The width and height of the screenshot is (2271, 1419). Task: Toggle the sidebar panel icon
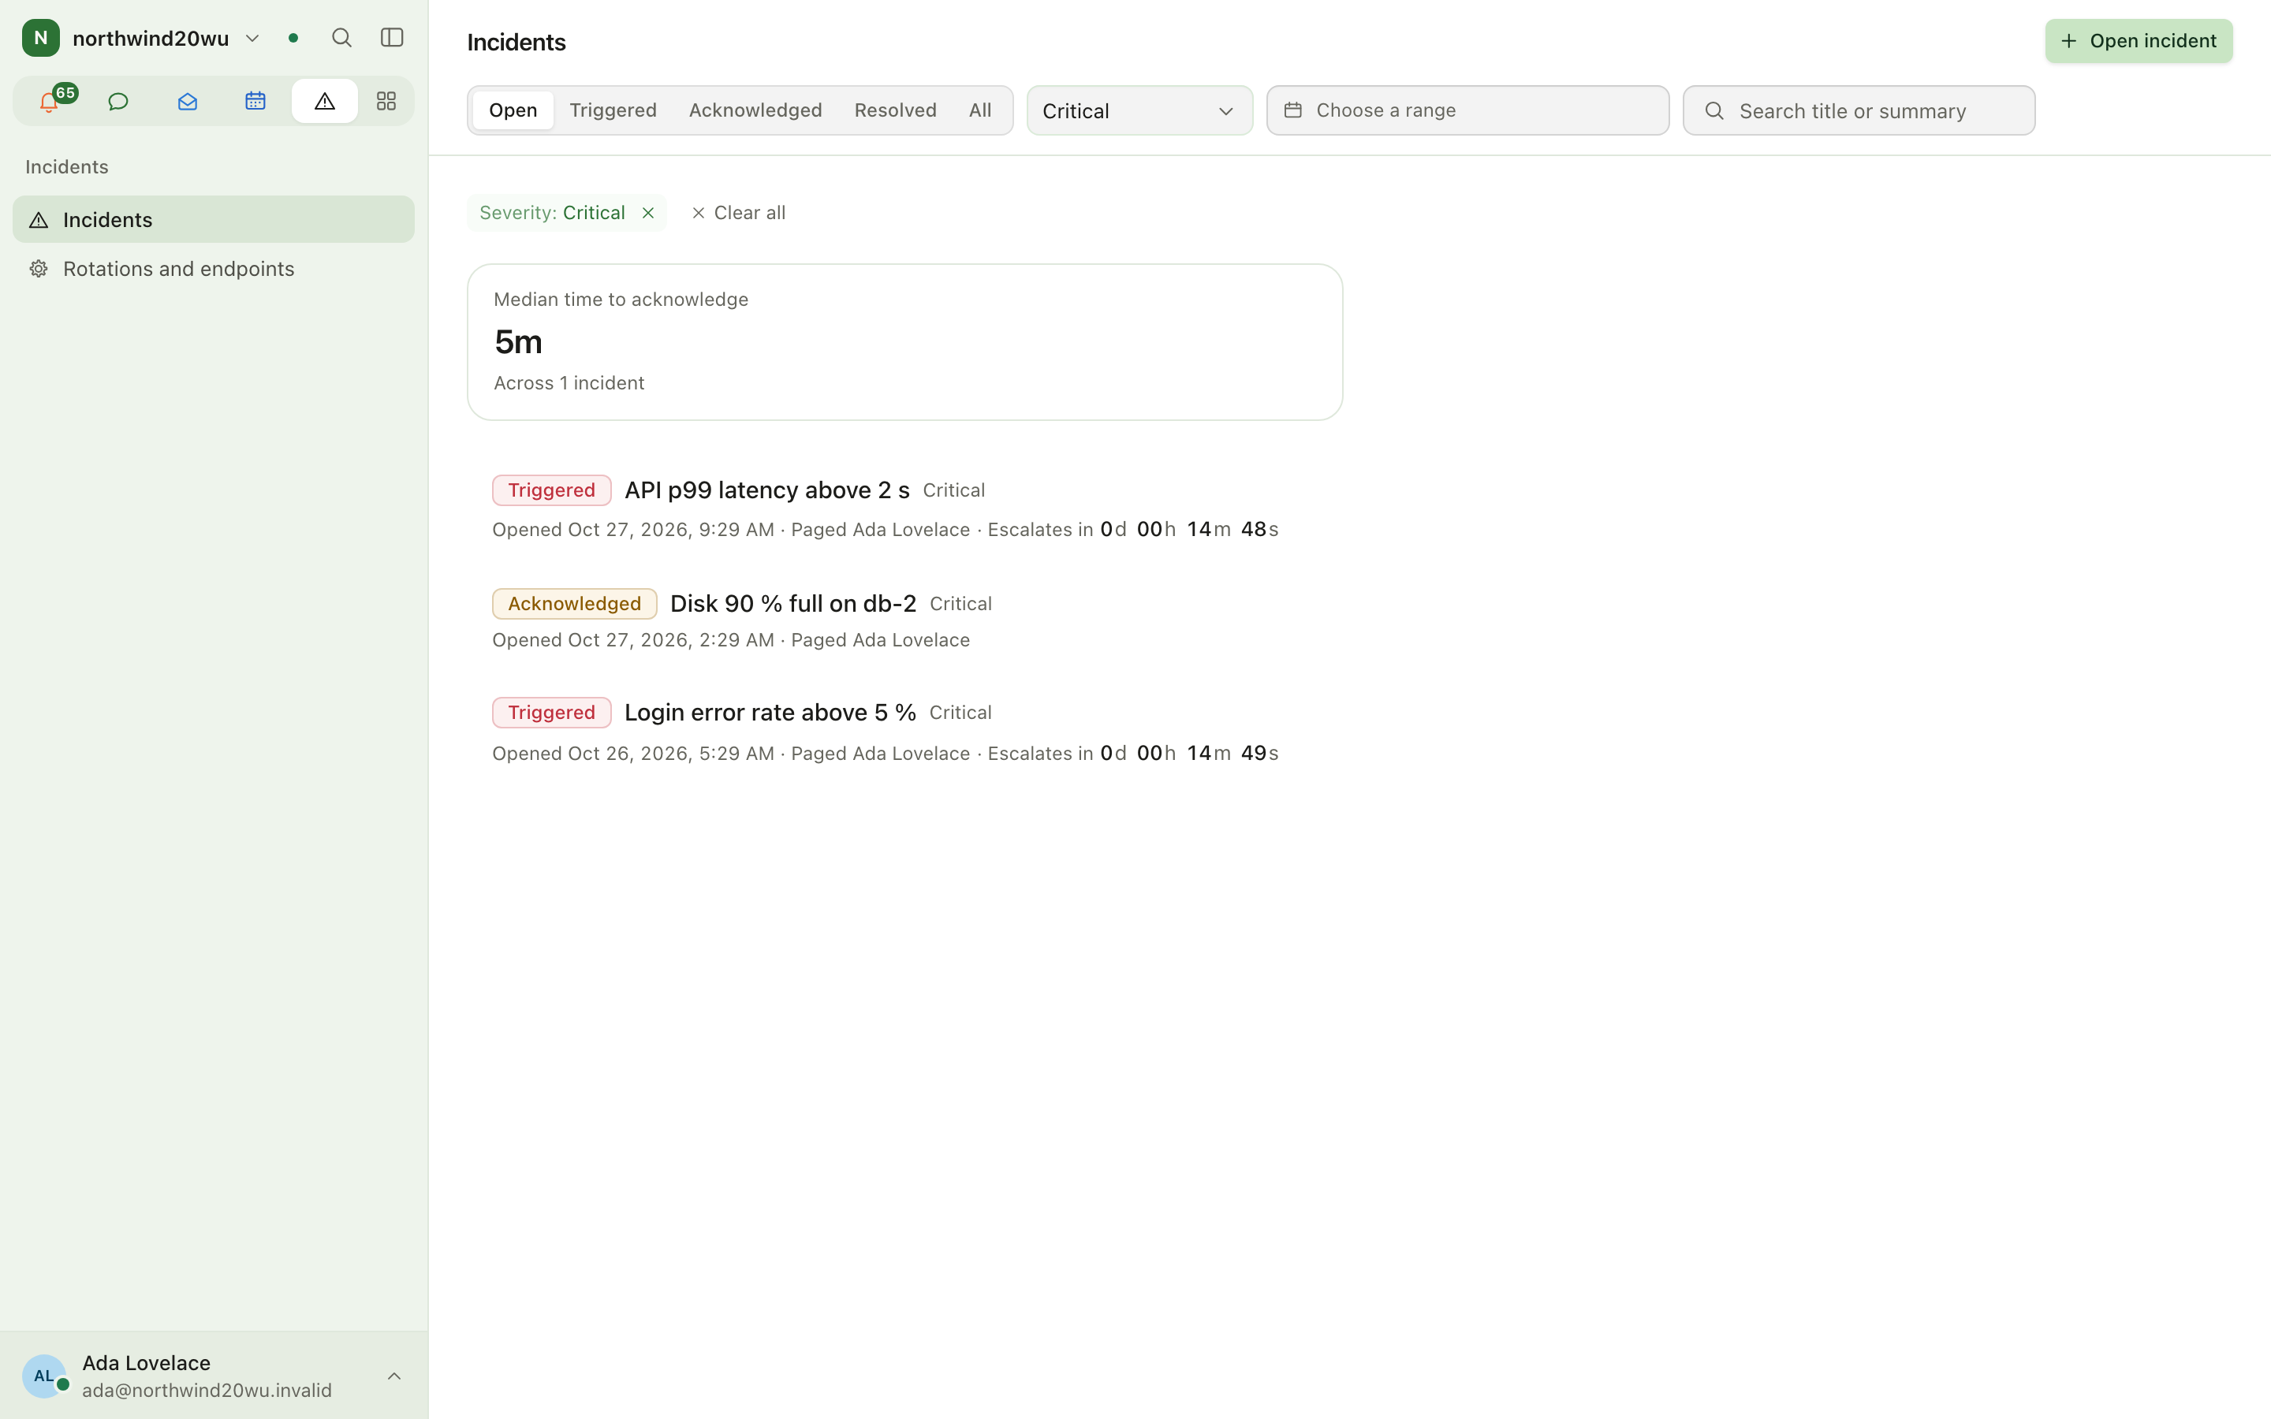[x=392, y=38]
